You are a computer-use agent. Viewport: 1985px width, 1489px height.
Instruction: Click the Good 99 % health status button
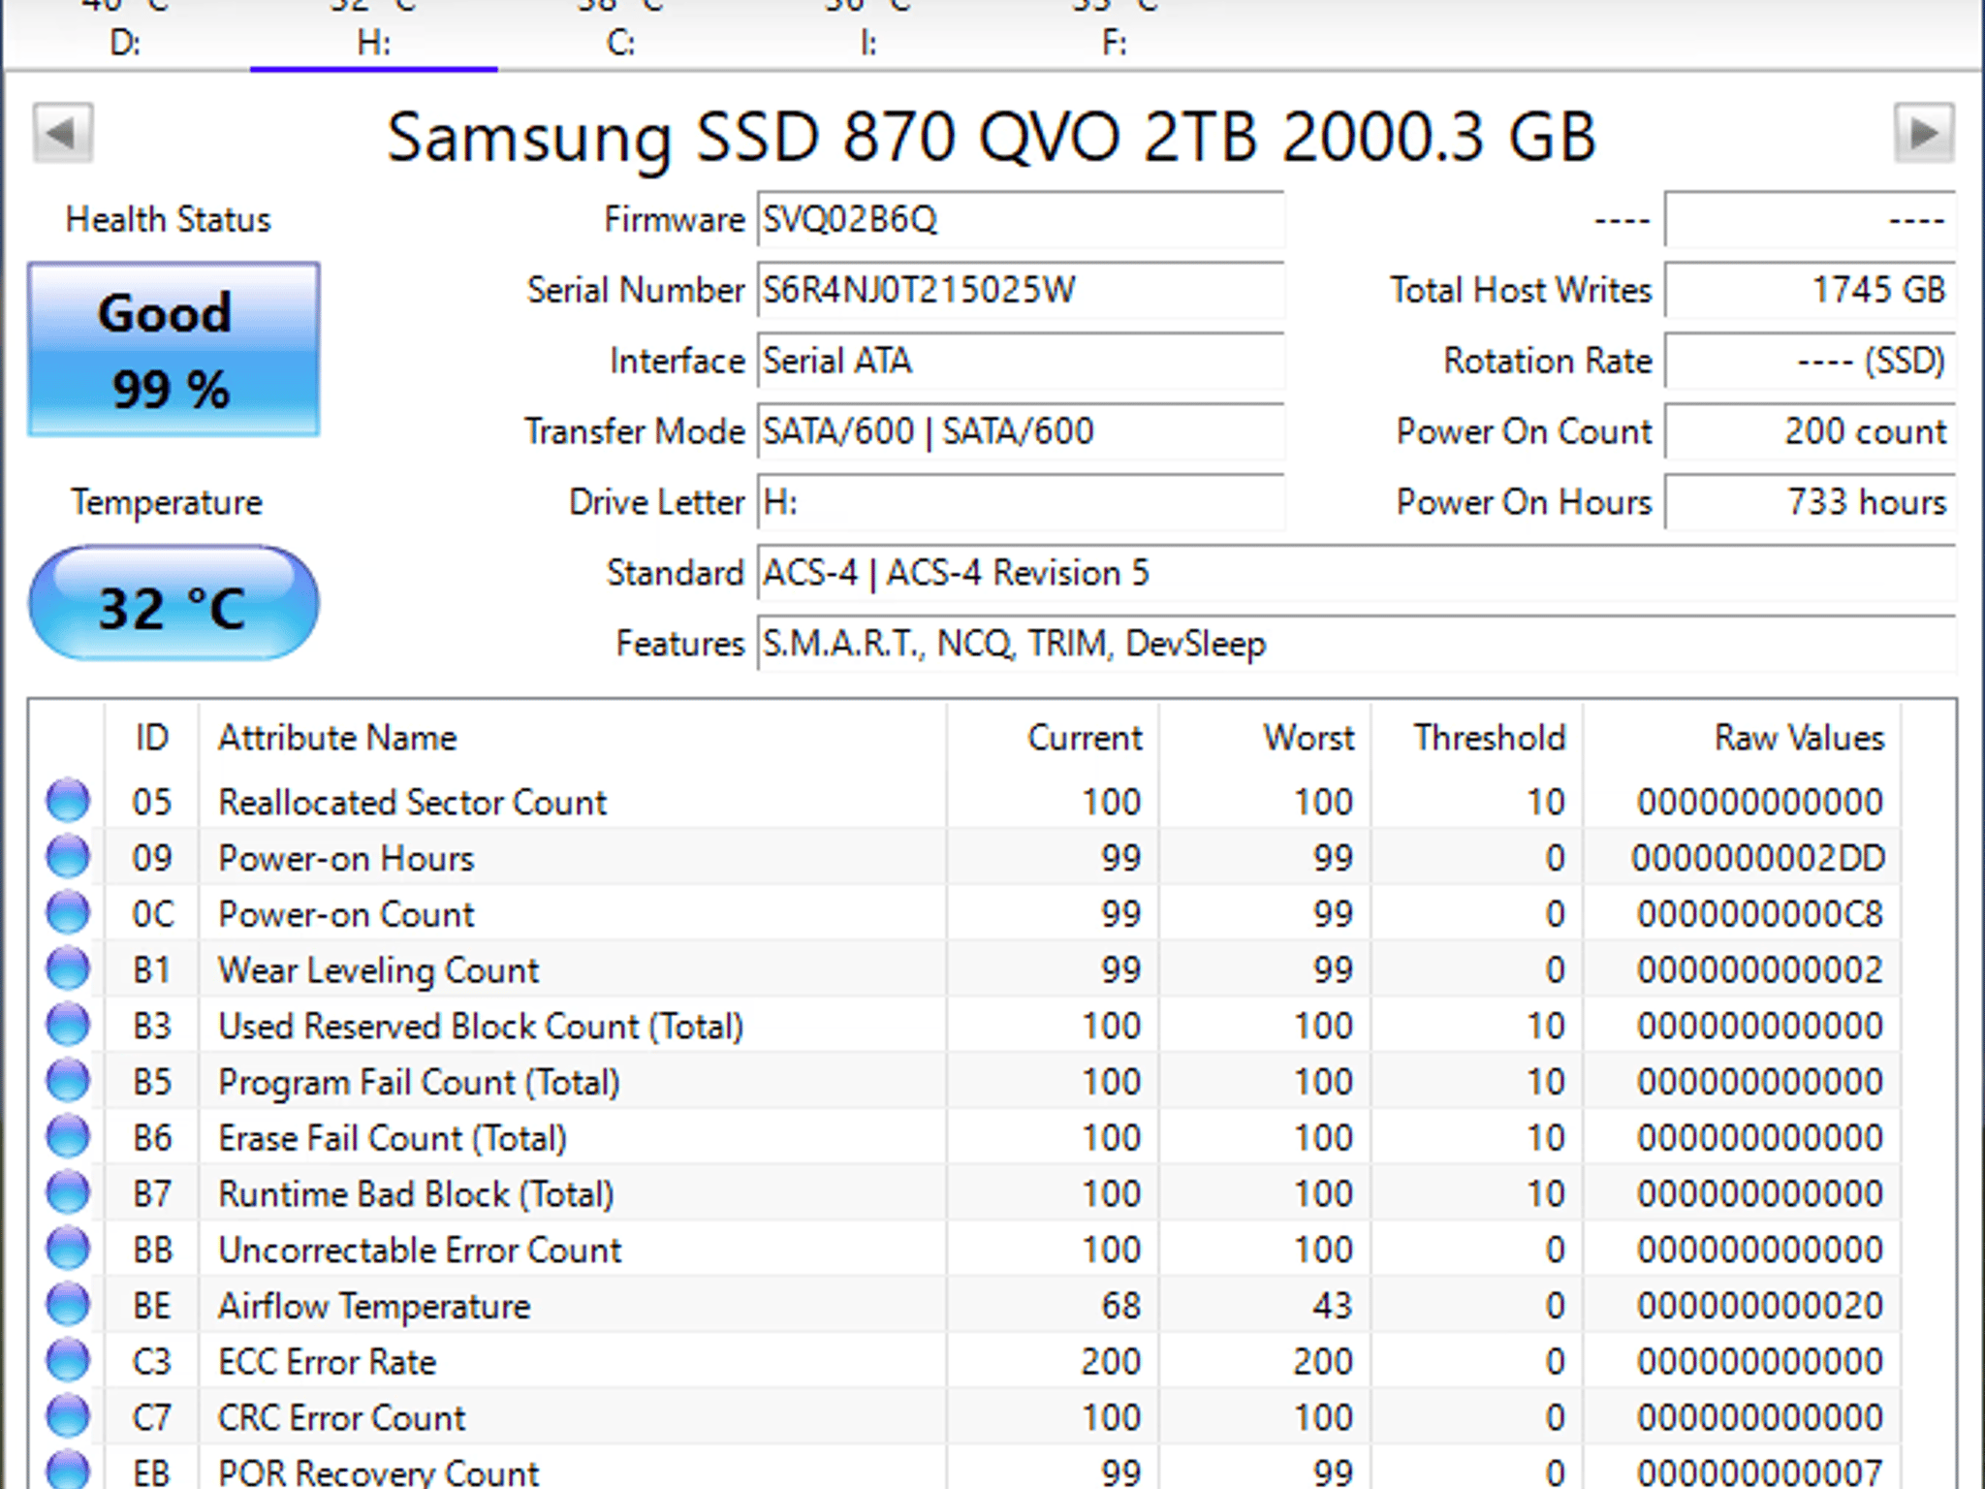click(x=173, y=350)
